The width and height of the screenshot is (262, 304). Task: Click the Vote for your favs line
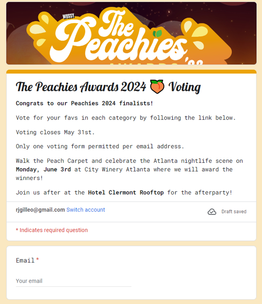pyautogui.click(x=126, y=118)
